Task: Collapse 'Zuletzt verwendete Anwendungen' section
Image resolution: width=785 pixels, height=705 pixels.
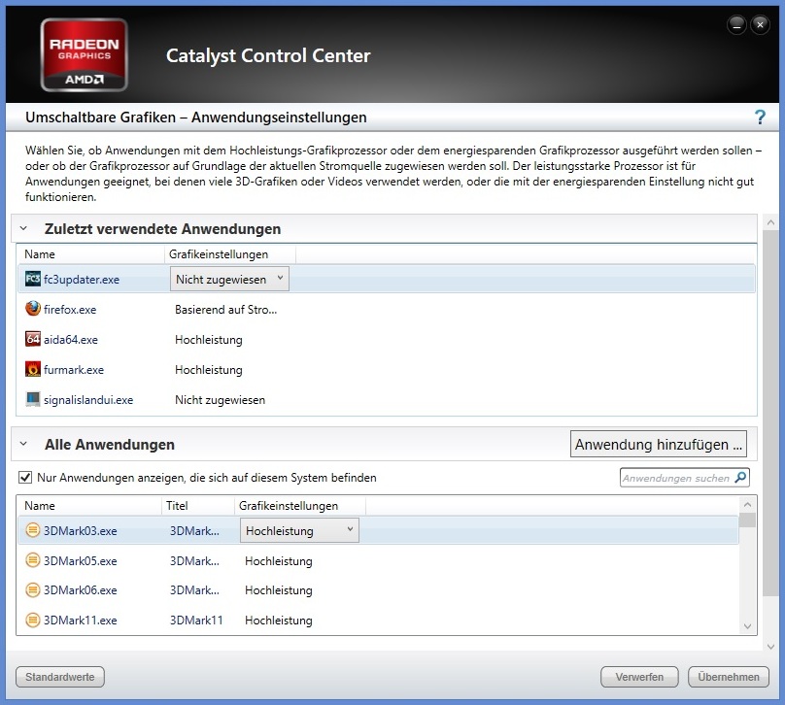Action: coord(23,228)
